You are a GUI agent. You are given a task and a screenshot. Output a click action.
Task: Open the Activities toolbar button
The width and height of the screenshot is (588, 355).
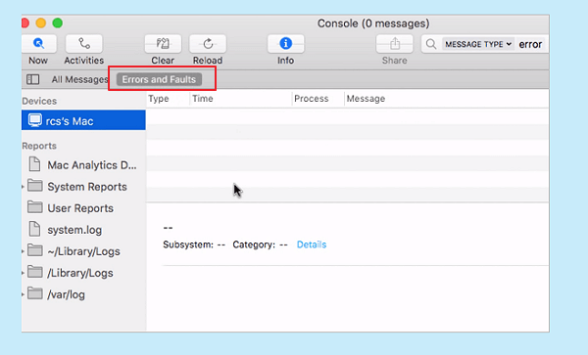84,44
